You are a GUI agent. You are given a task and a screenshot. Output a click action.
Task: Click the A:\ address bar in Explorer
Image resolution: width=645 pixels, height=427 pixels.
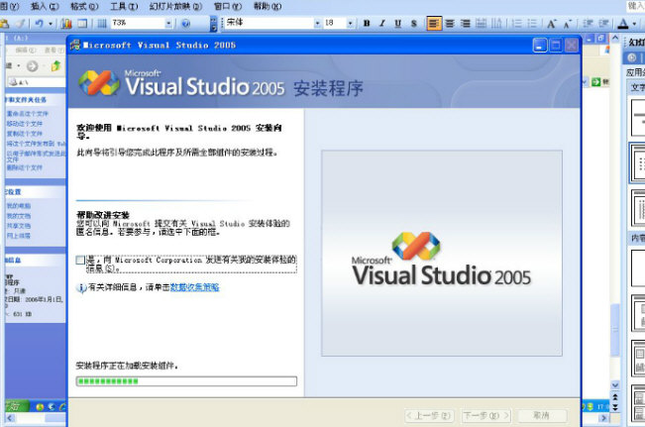coord(36,82)
